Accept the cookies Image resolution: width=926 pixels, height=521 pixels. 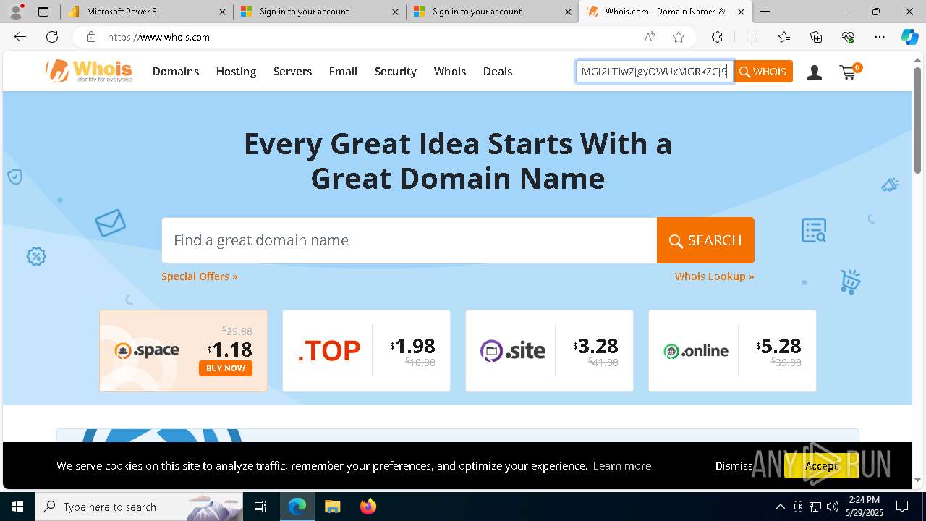click(821, 465)
